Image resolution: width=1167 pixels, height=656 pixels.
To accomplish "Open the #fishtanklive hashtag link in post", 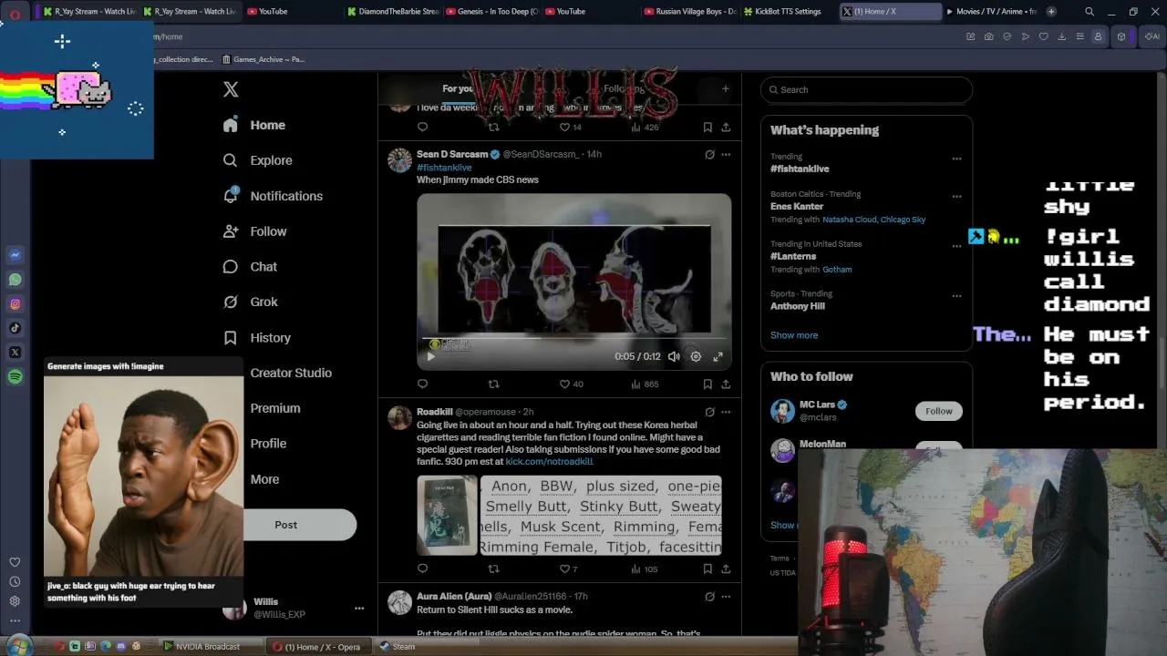I will click(444, 168).
